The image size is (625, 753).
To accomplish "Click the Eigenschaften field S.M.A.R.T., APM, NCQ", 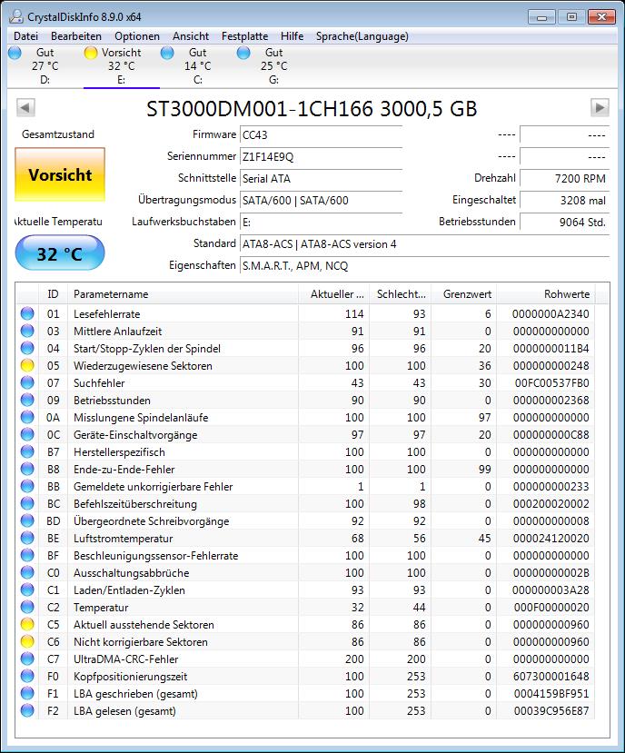I will pyautogui.click(x=424, y=265).
